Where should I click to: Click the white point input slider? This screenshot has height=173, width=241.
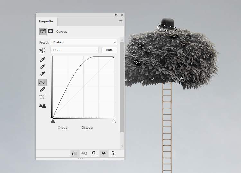[114, 122]
